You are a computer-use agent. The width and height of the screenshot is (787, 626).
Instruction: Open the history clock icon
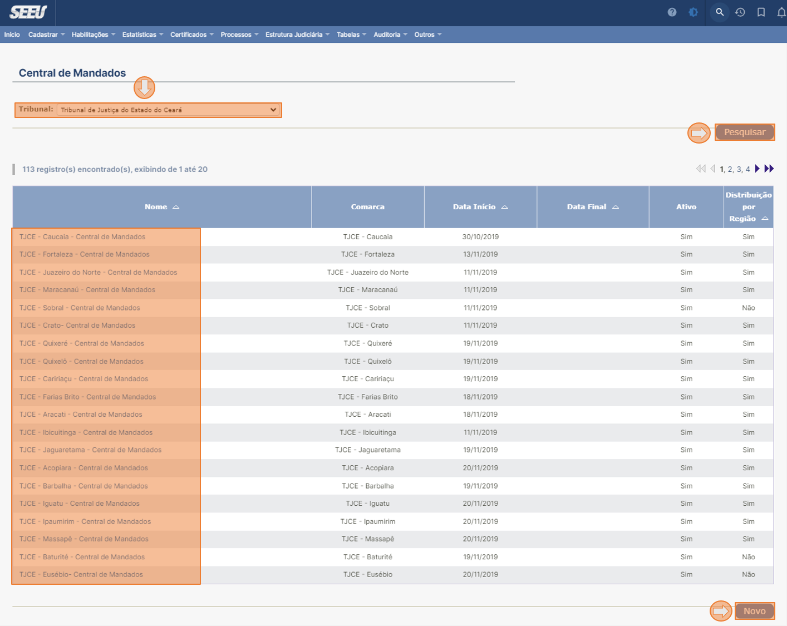(740, 12)
